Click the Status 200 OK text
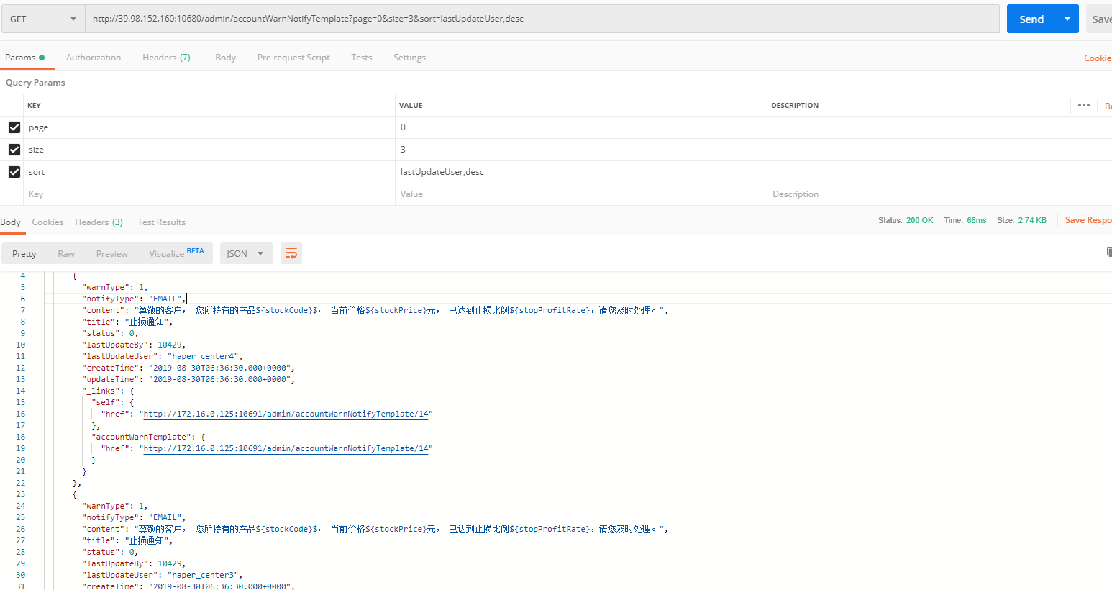This screenshot has height=590, width=1112. pyautogui.click(x=906, y=220)
